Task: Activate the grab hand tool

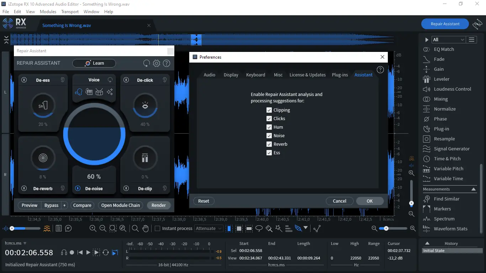Action: 145,229
